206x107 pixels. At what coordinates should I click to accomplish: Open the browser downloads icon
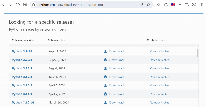[x=180, y=5]
